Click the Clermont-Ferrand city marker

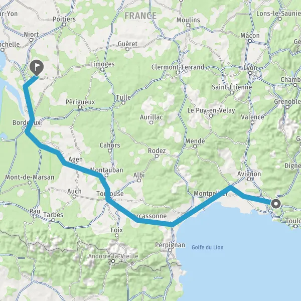click(x=178, y=73)
